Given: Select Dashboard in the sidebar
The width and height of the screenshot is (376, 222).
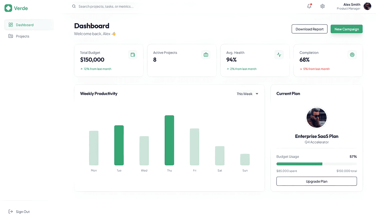Looking at the screenshot, I should 25,25.
